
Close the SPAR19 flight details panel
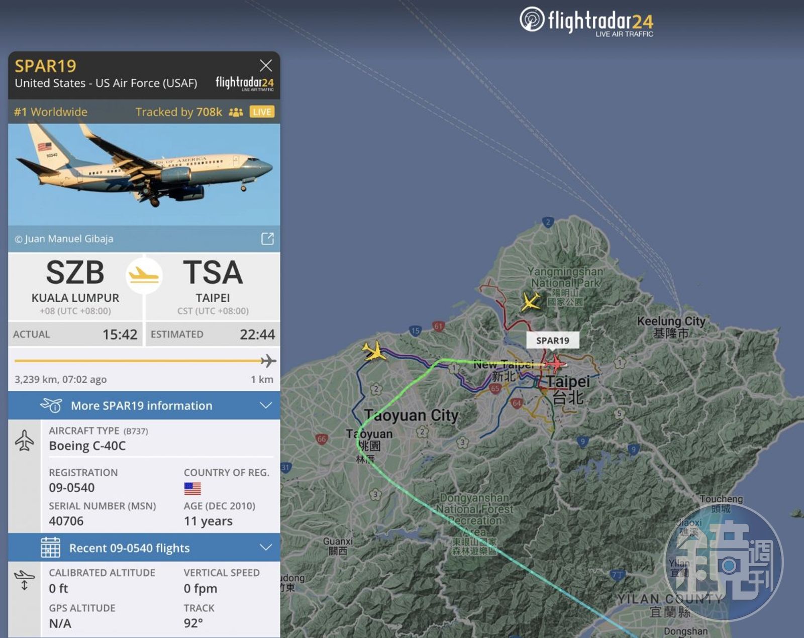[266, 65]
